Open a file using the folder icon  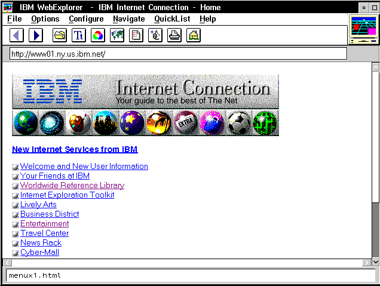[x=60, y=35]
